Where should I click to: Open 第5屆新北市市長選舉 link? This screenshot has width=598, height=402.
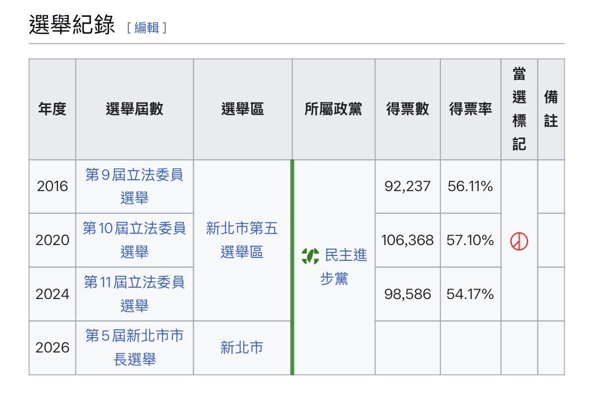(x=134, y=348)
